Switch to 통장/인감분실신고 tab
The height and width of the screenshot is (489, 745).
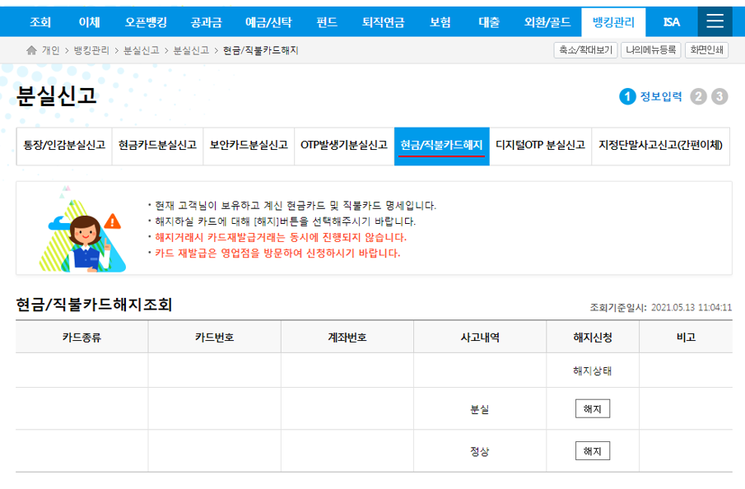pos(64,146)
